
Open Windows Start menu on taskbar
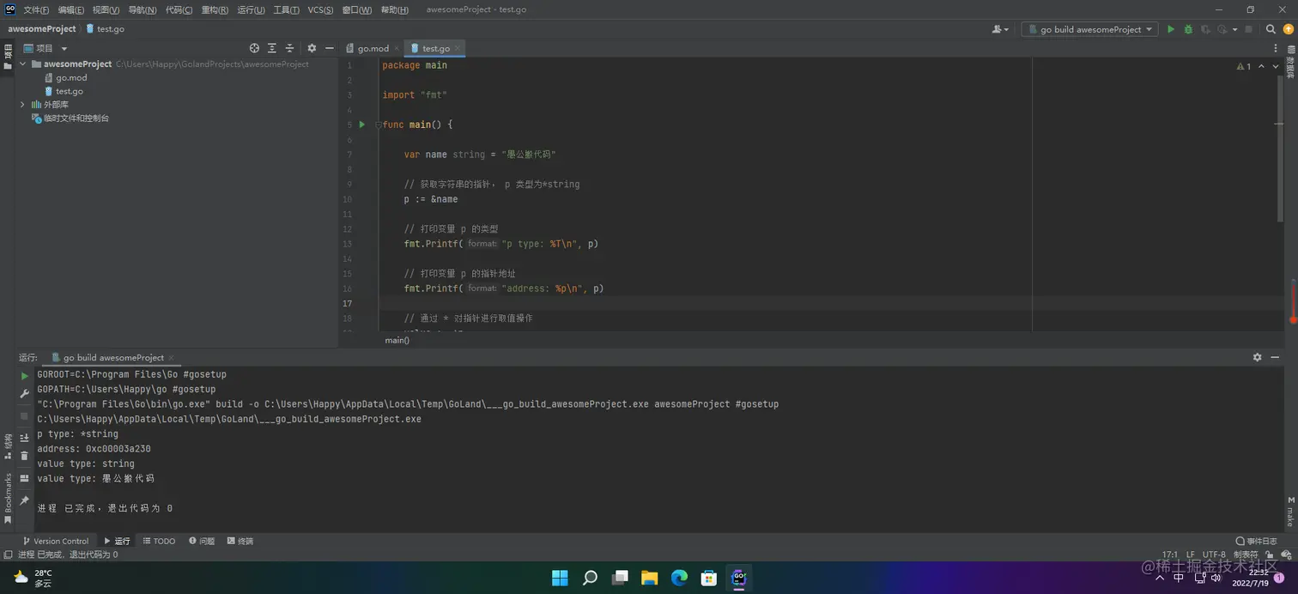[560, 578]
